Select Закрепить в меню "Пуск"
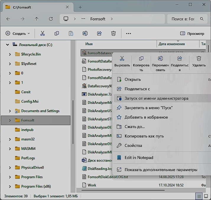Viewport: 211px width, 200px height. [163, 108]
